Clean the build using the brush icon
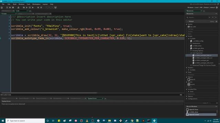The height and width of the screenshot is (123, 220). 33,8
